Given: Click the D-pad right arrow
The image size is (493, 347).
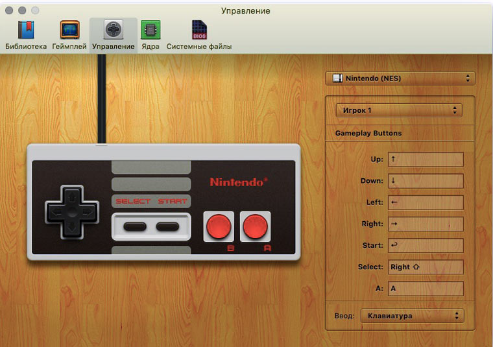Looking at the screenshot, I should pos(88,213).
